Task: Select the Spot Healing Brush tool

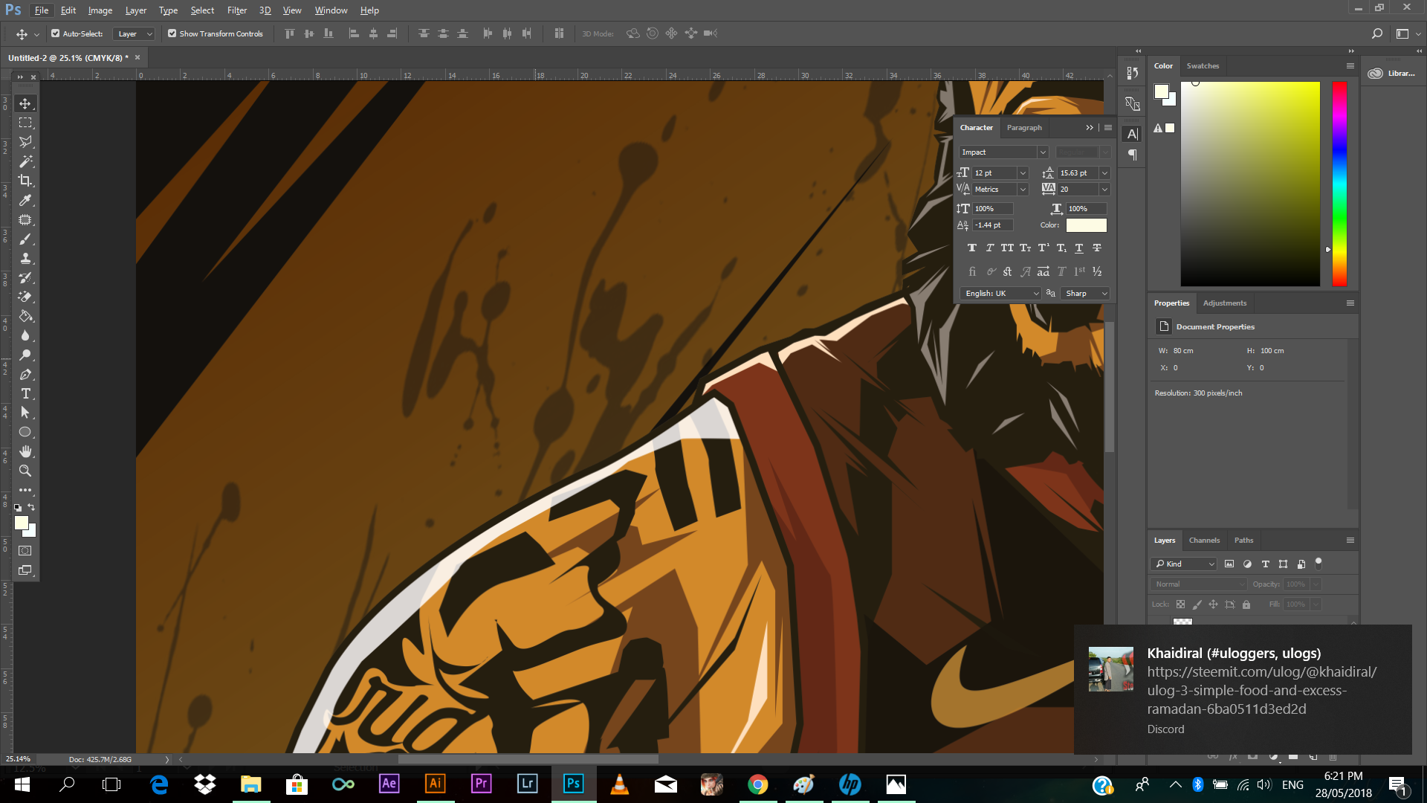Action: point(25,219)
